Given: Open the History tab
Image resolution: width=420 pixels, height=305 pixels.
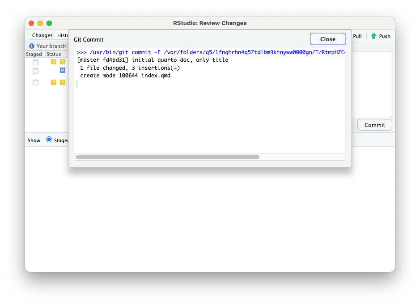Looking at the screenshot, I should click(62, 36).
